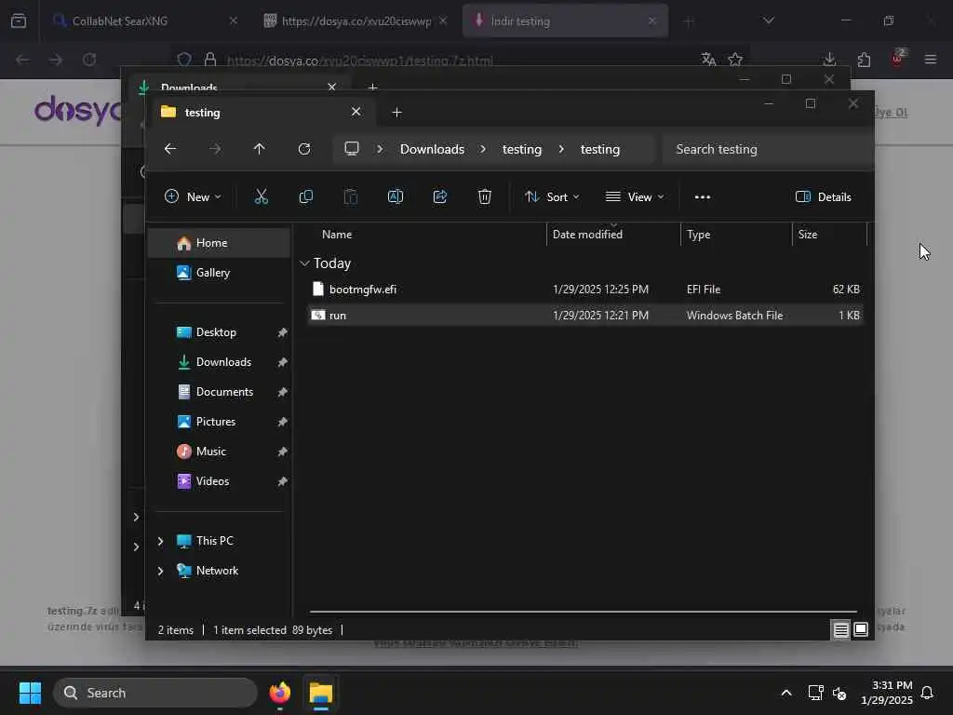Open Pictures in the quick access list
This screenshot has width=953, height=715.
(x=219, y=422)
